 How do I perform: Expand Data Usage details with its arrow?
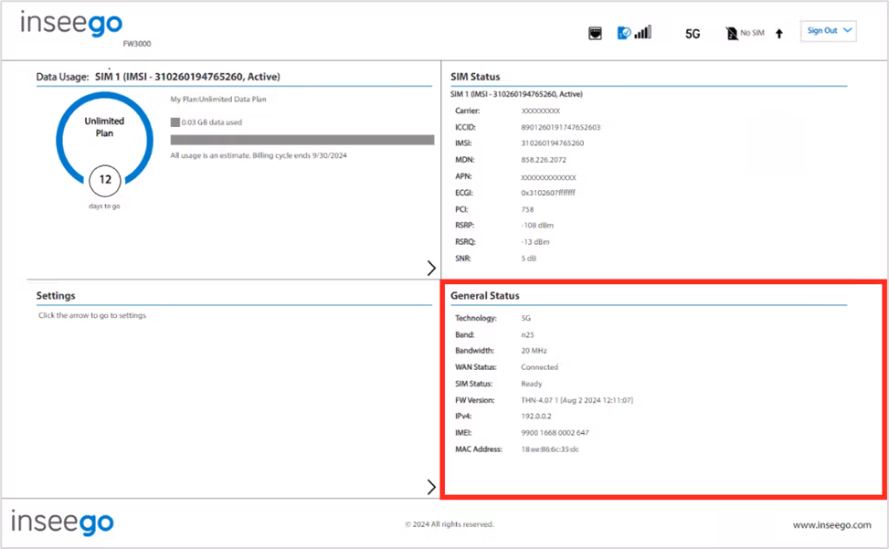tap(431, 268)
